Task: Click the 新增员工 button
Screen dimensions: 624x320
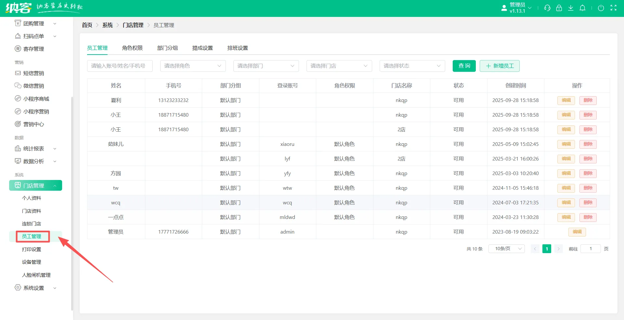Action: coord(500,66)
